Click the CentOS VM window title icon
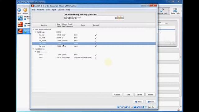Viewport: 199px width, 112px height. tap(32, 6)
